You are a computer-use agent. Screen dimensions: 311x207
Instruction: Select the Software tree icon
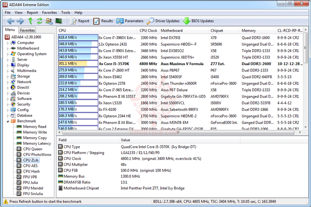coord(13,99)
